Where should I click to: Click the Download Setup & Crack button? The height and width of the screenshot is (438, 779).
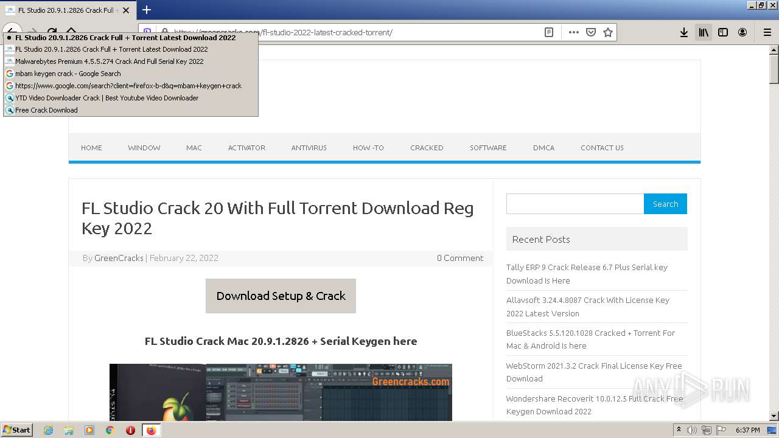(x=281, y=296)
